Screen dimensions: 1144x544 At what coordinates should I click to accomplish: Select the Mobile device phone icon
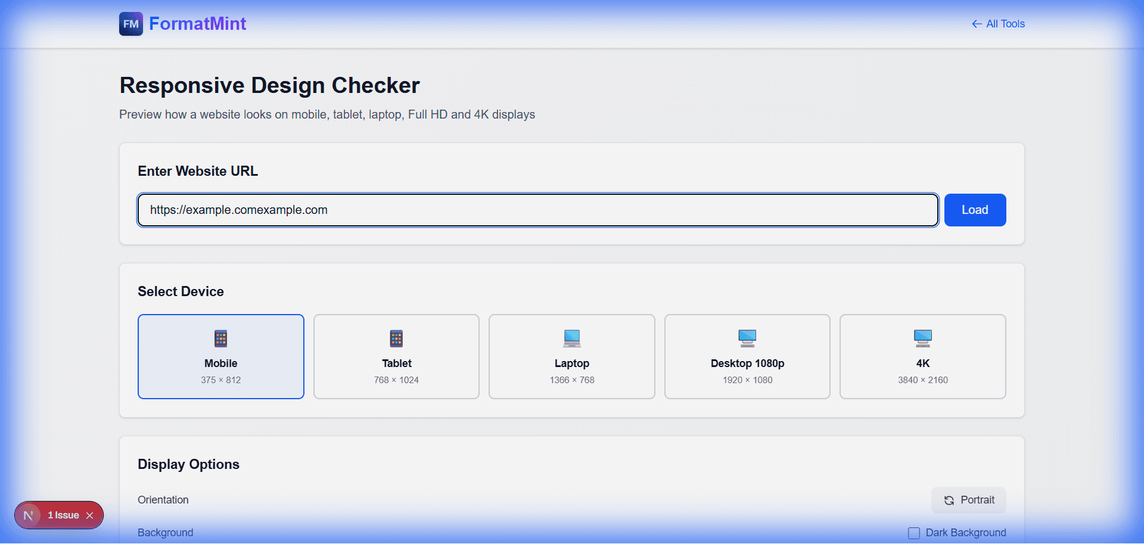pyautogui.click(x=220, y=338)
